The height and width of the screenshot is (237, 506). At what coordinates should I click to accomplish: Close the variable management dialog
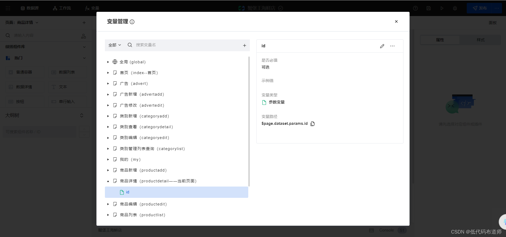point(396,22)
